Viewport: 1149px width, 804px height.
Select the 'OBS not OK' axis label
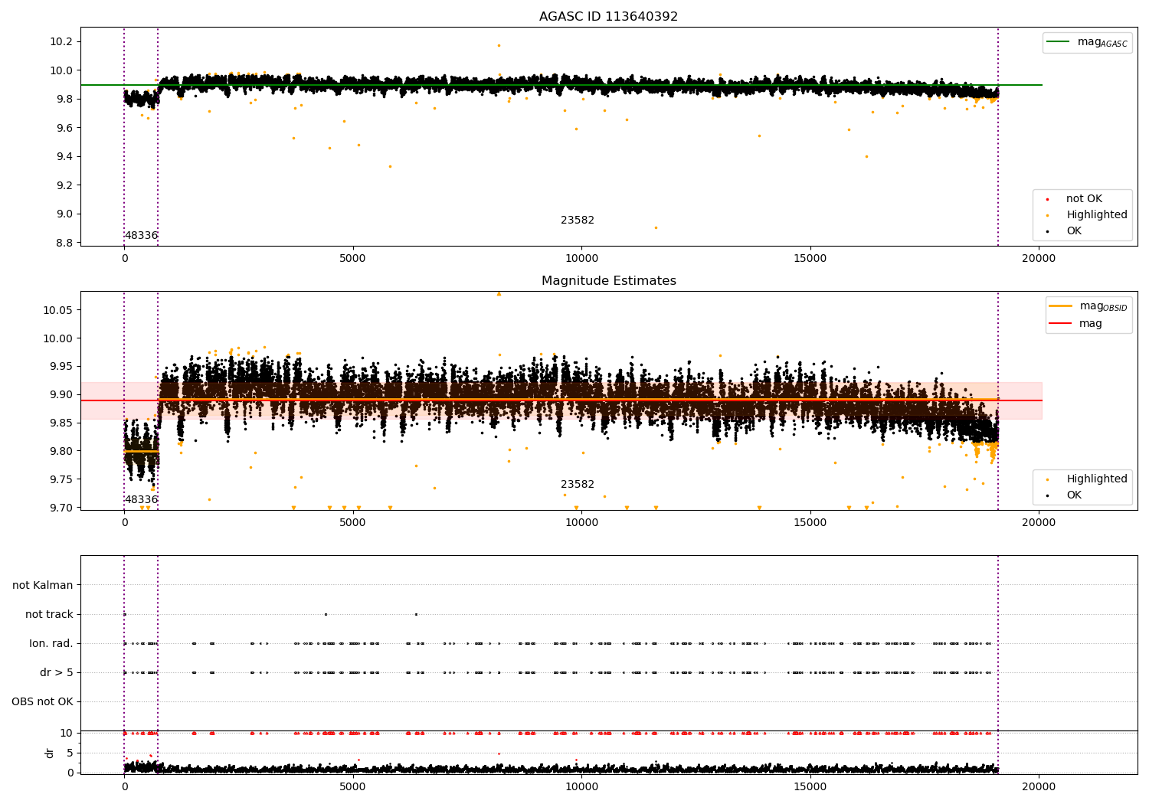click(42, 702)
